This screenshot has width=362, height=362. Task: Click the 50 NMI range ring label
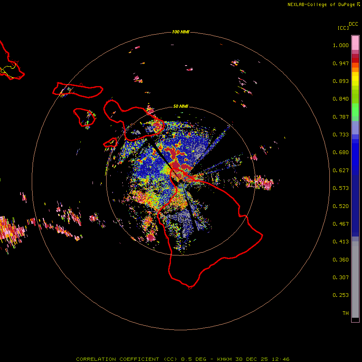click(181, 106)
